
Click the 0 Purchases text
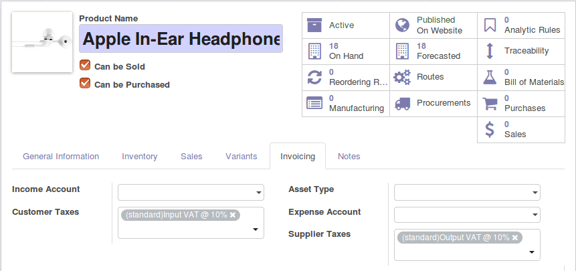[x=524, y=103]
